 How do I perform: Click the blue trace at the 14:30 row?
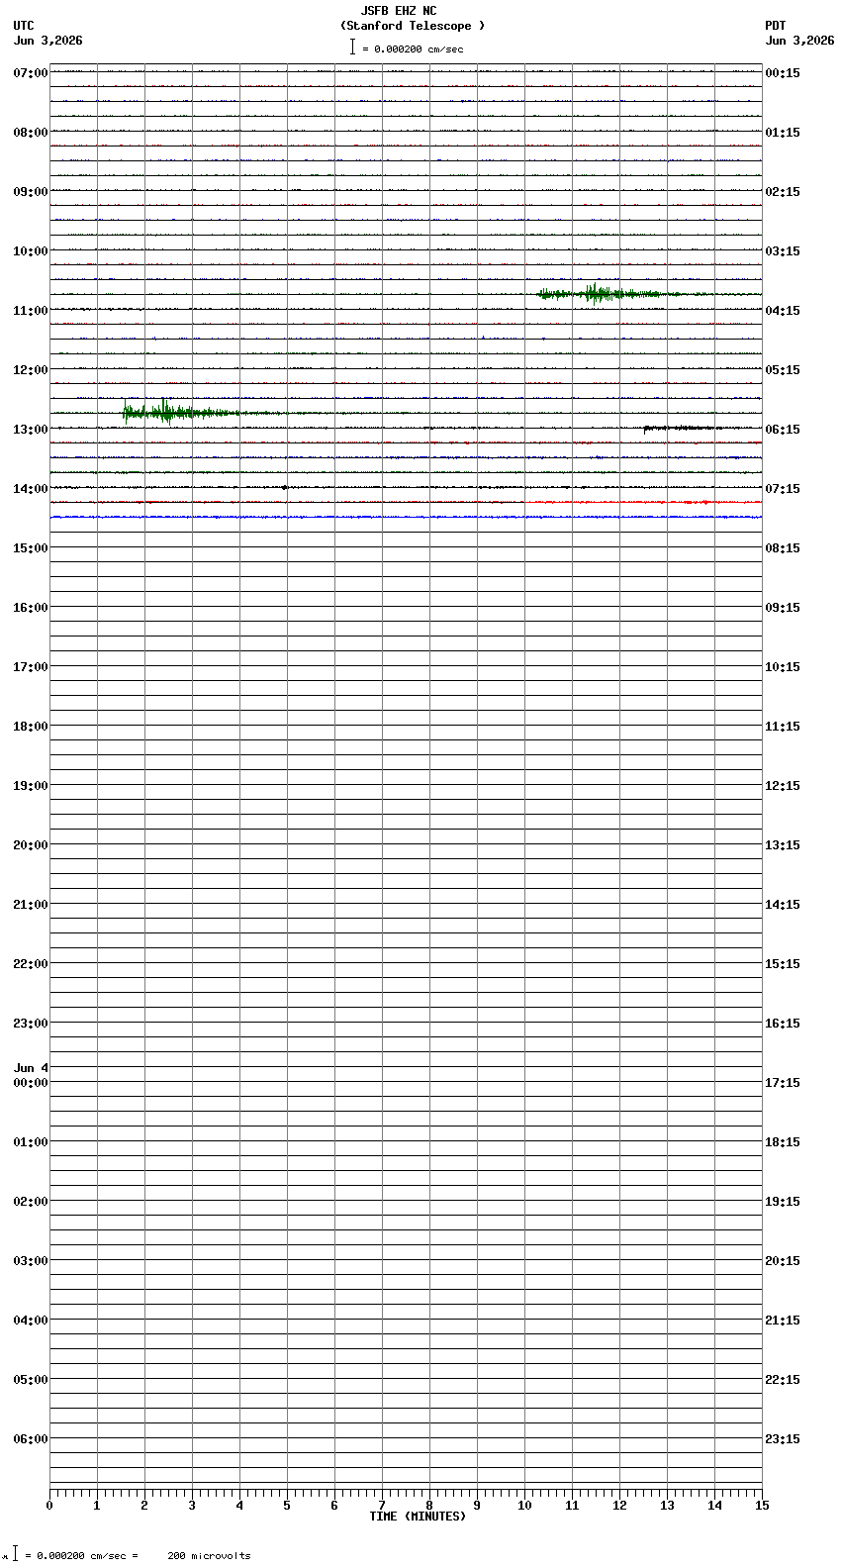pos(406,517)
